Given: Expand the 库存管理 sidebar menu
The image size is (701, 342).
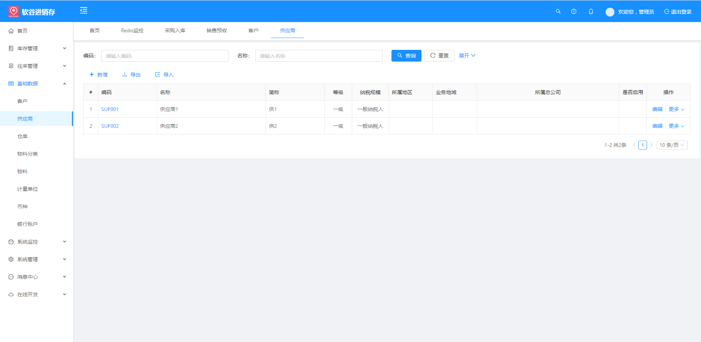Looking at the screenshot, I should click(37, 49).
